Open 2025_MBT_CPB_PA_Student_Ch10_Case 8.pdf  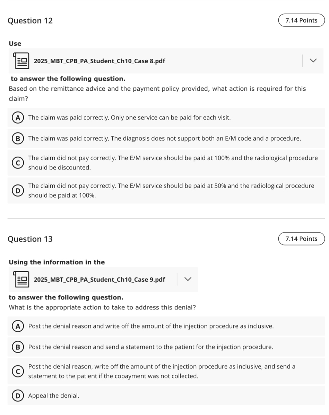[x=99, y=61]
